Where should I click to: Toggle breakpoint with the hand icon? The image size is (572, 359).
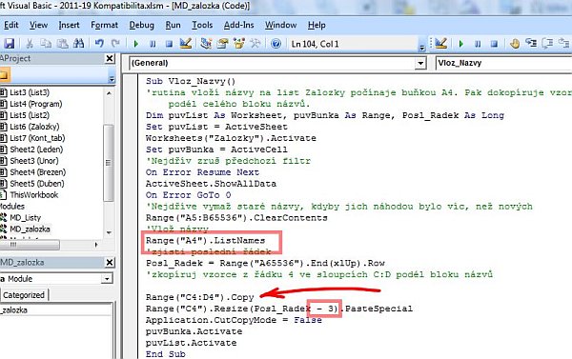515,44
